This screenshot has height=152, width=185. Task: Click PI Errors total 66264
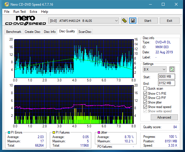tap(39, 145)
